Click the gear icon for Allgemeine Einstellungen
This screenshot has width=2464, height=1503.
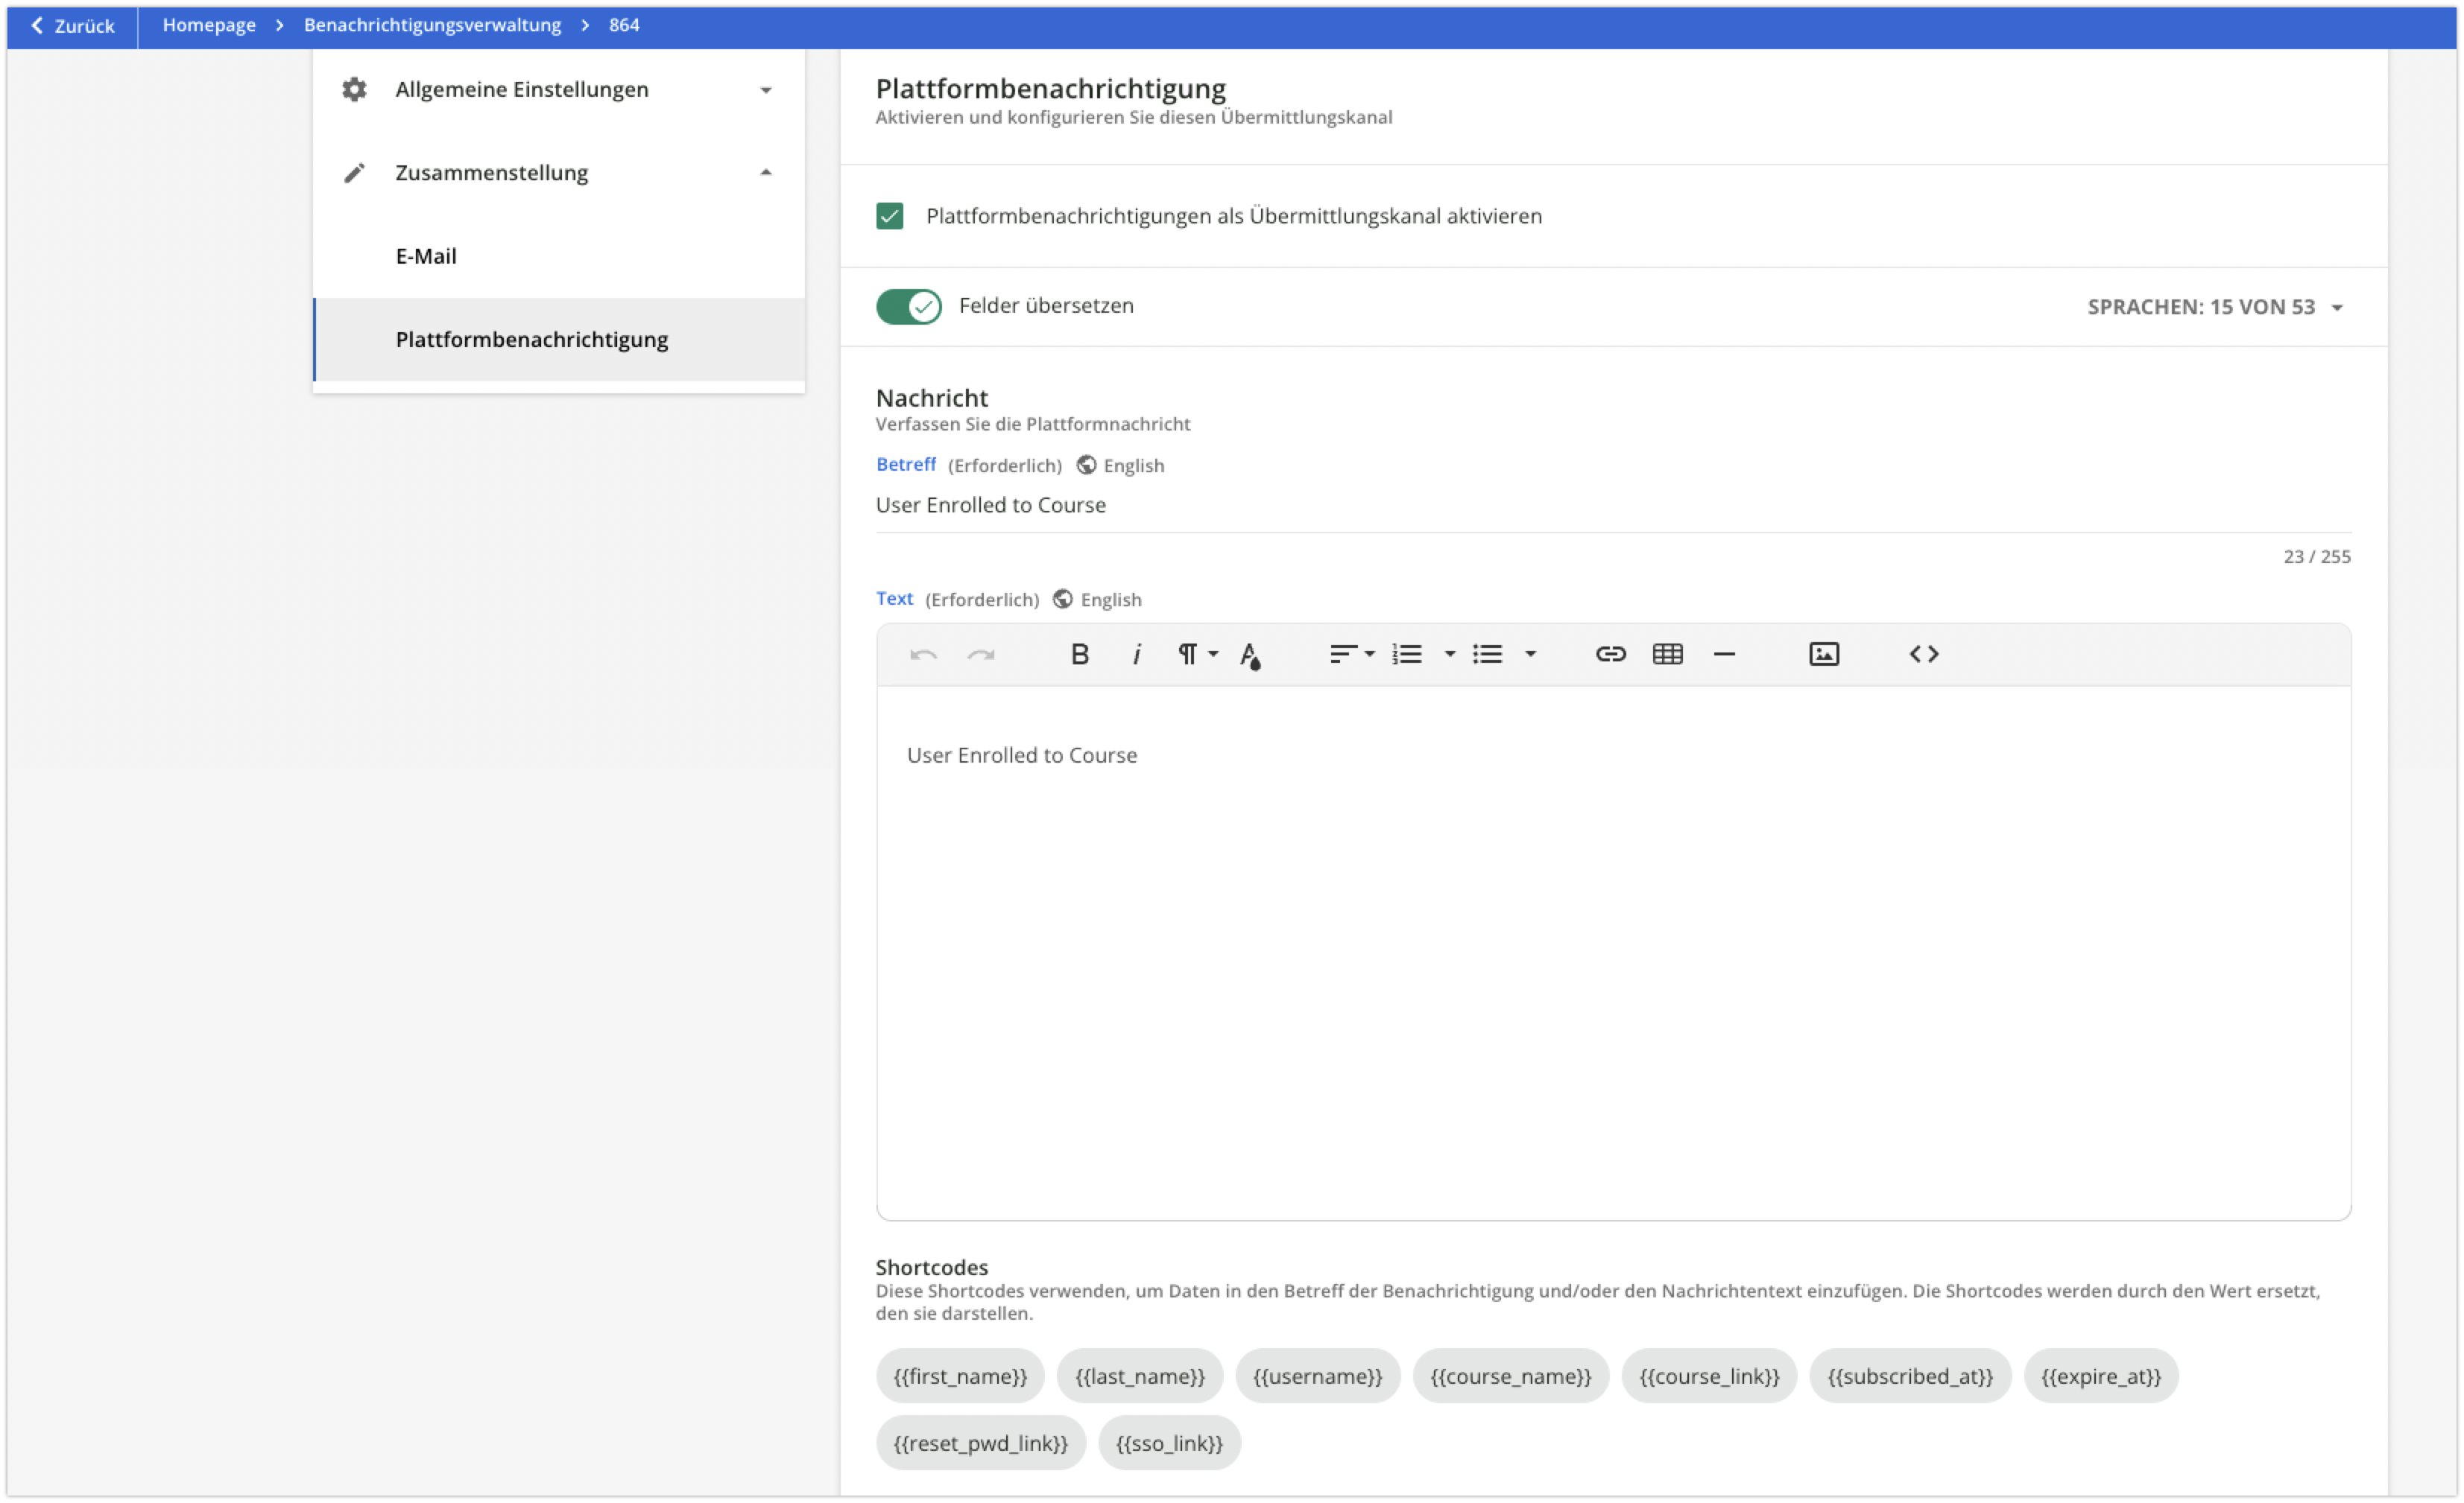point(354,89)
